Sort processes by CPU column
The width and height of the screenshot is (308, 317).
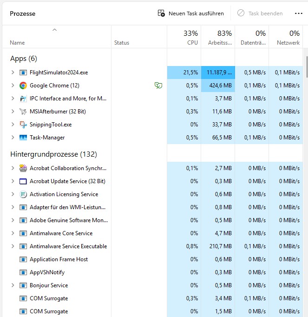coord(184,38)
